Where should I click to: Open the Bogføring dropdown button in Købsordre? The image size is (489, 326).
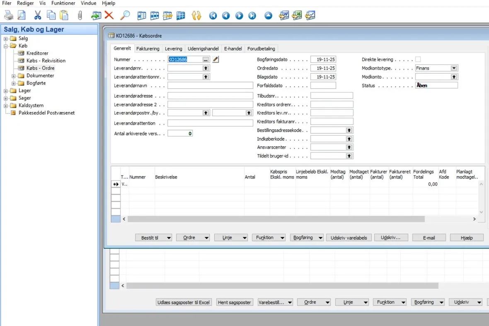pos(307,238)
